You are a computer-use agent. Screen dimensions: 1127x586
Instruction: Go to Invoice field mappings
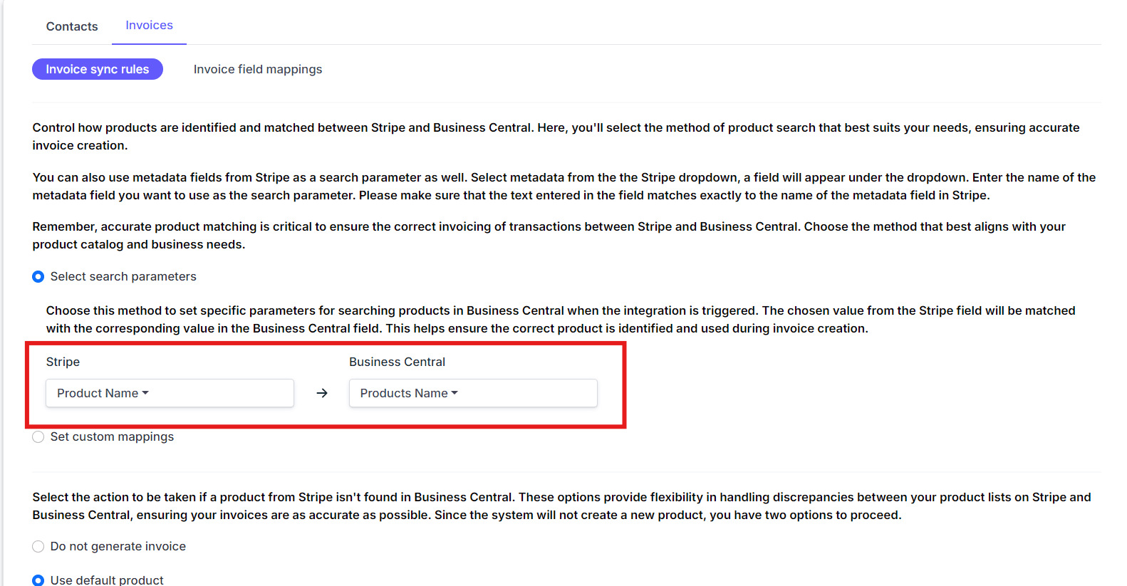tap(258, 69)
